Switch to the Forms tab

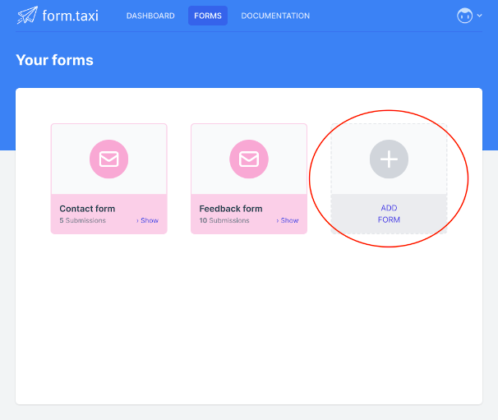point(208,16)
